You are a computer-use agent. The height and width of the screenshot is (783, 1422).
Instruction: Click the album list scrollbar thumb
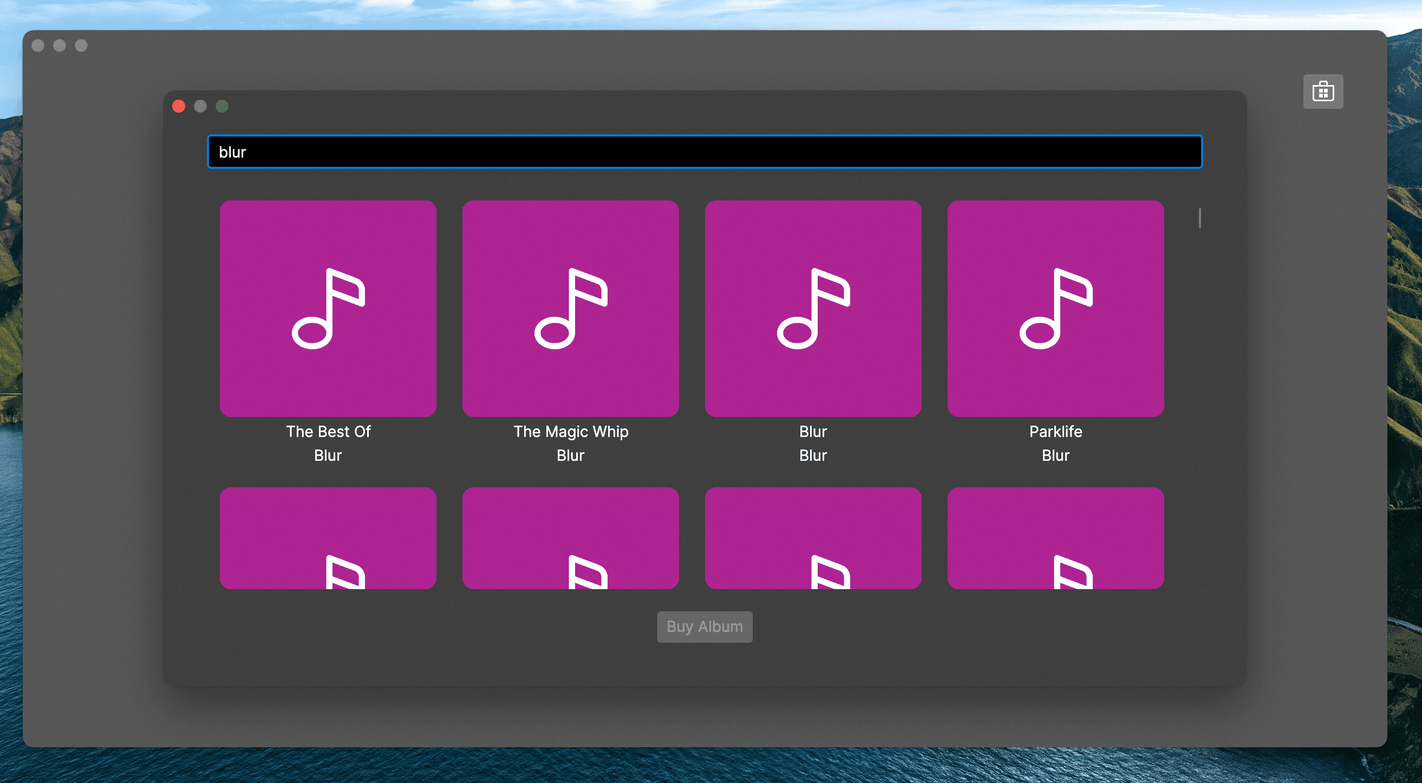[1199, 218]
